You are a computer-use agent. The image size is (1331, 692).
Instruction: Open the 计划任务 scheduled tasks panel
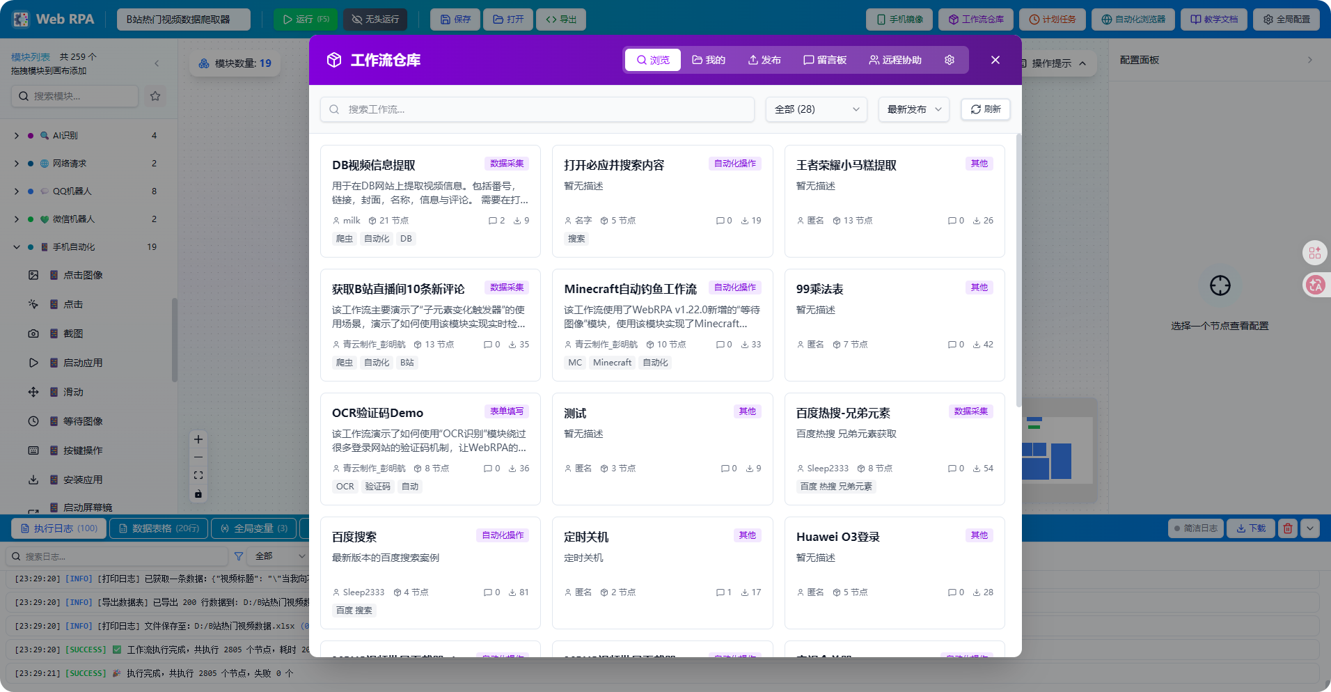click(1052, 19)
